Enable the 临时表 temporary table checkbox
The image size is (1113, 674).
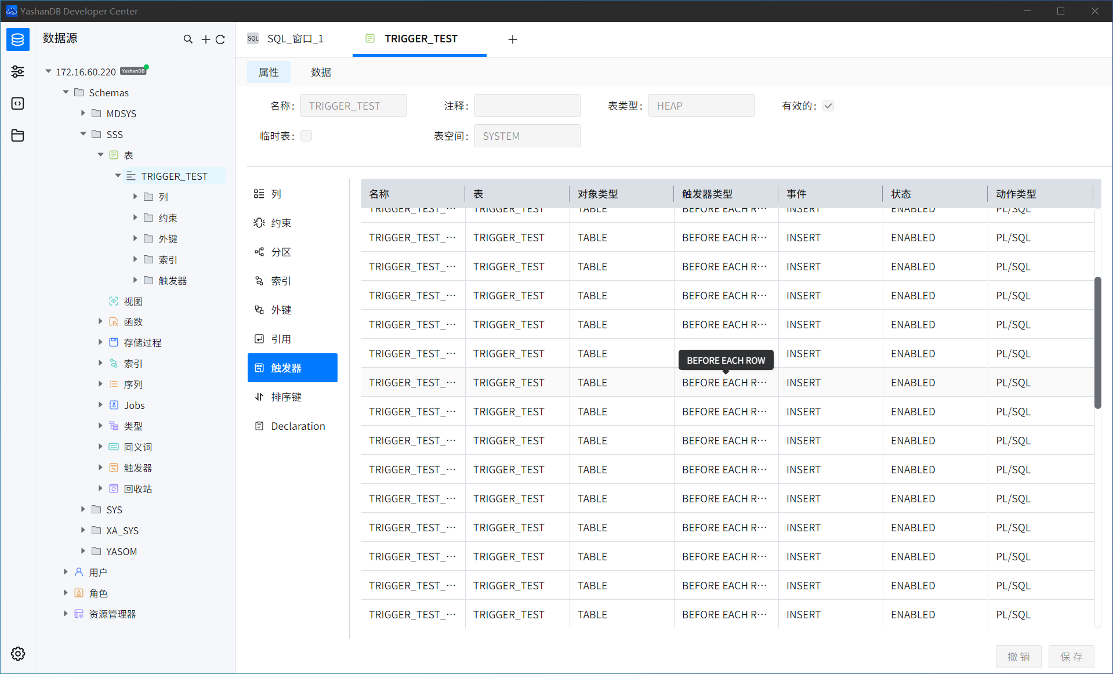[306, 135]
